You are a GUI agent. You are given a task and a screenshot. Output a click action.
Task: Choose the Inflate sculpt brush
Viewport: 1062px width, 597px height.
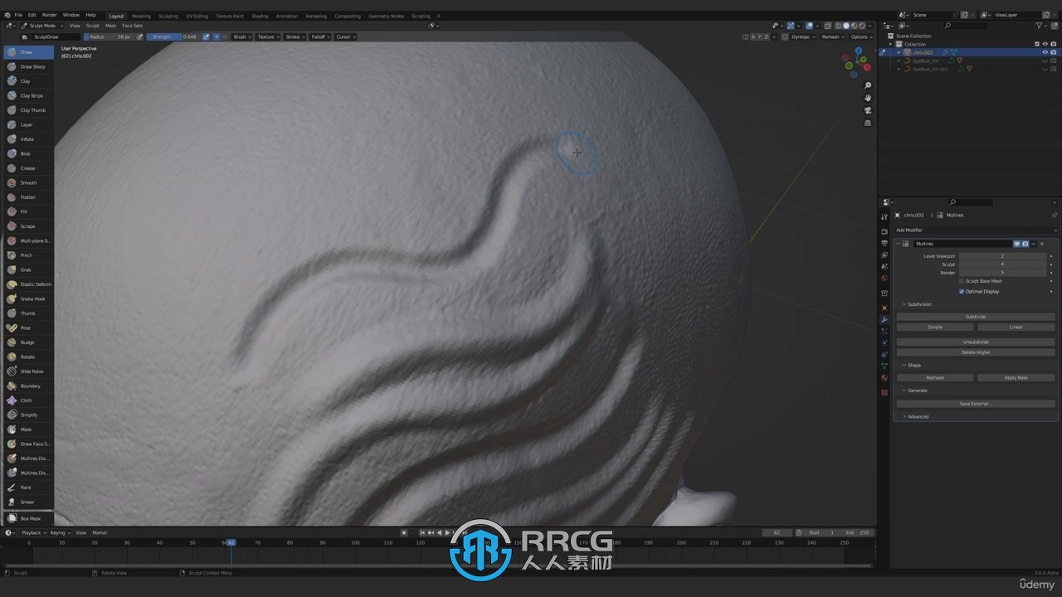pos(29,139)
